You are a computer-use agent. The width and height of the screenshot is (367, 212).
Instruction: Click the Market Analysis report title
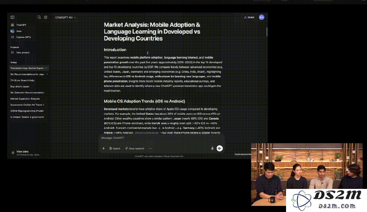click(x=152, y=32)
